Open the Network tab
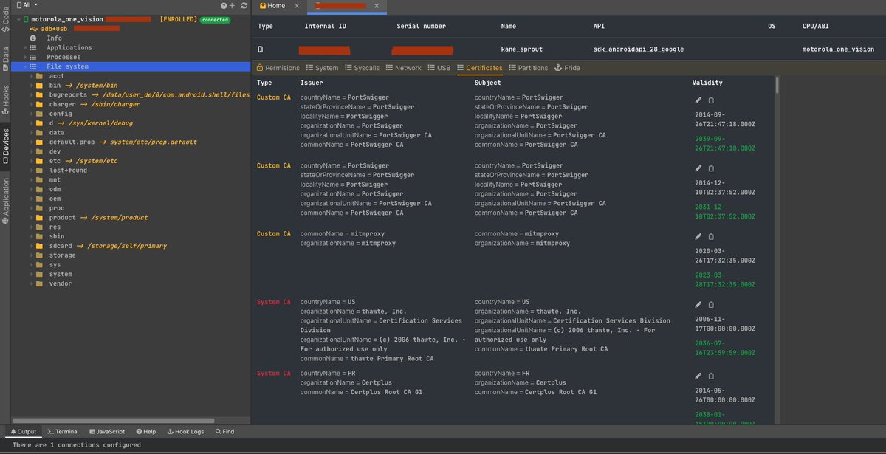 [x=403, y=68]
